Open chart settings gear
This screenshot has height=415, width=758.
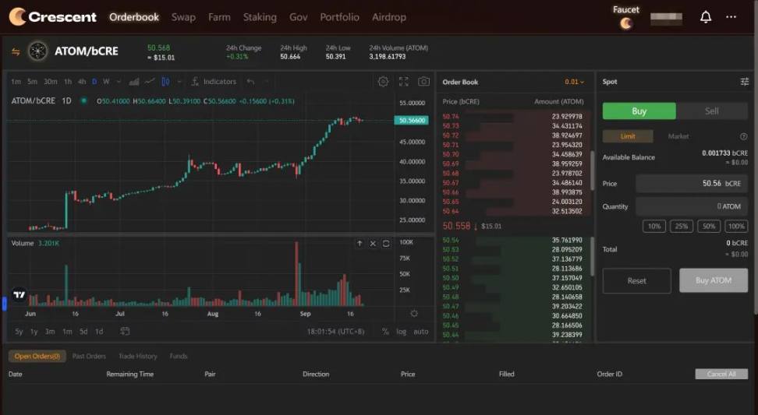pyautogui.click(x=383, y=82)
